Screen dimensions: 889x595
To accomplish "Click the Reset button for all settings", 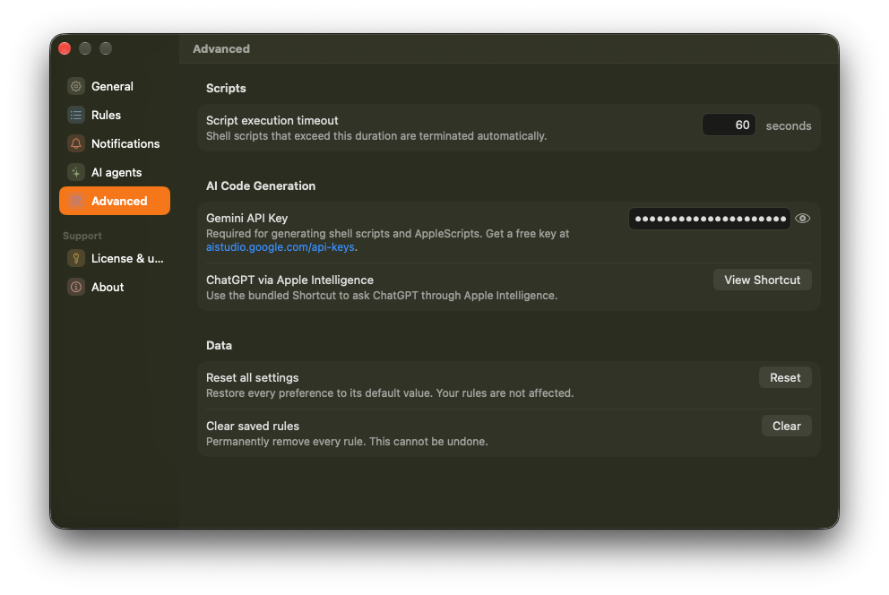I will pos(785,377).
